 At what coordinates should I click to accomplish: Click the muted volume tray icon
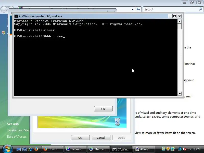(184, 149)
